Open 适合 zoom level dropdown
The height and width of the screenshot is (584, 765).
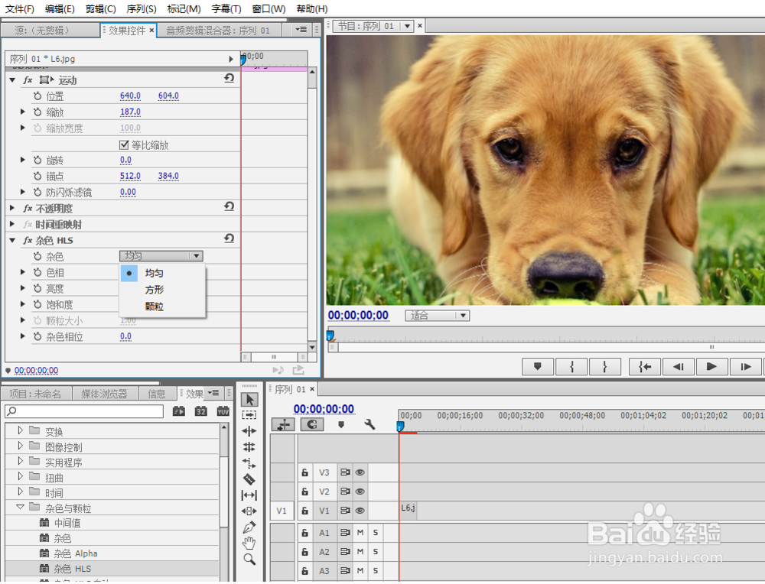click(437, 316)
